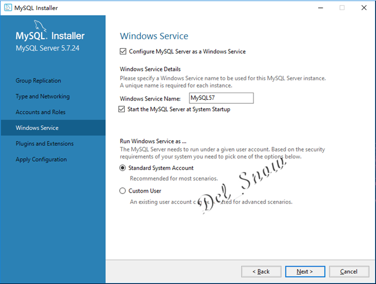Click the Windows Service Details label

point(150,69)
